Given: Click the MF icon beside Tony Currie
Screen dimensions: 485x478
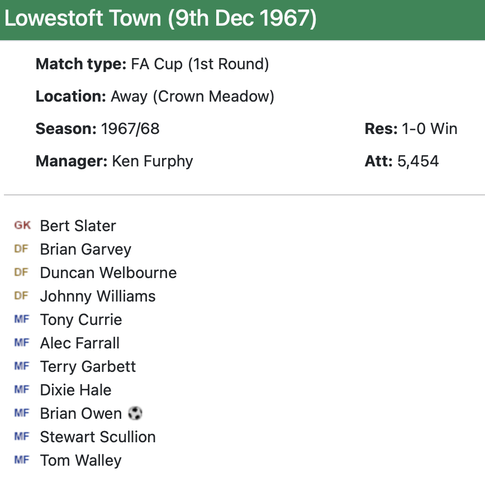Looking at the screenshot, I should point(22,319).
